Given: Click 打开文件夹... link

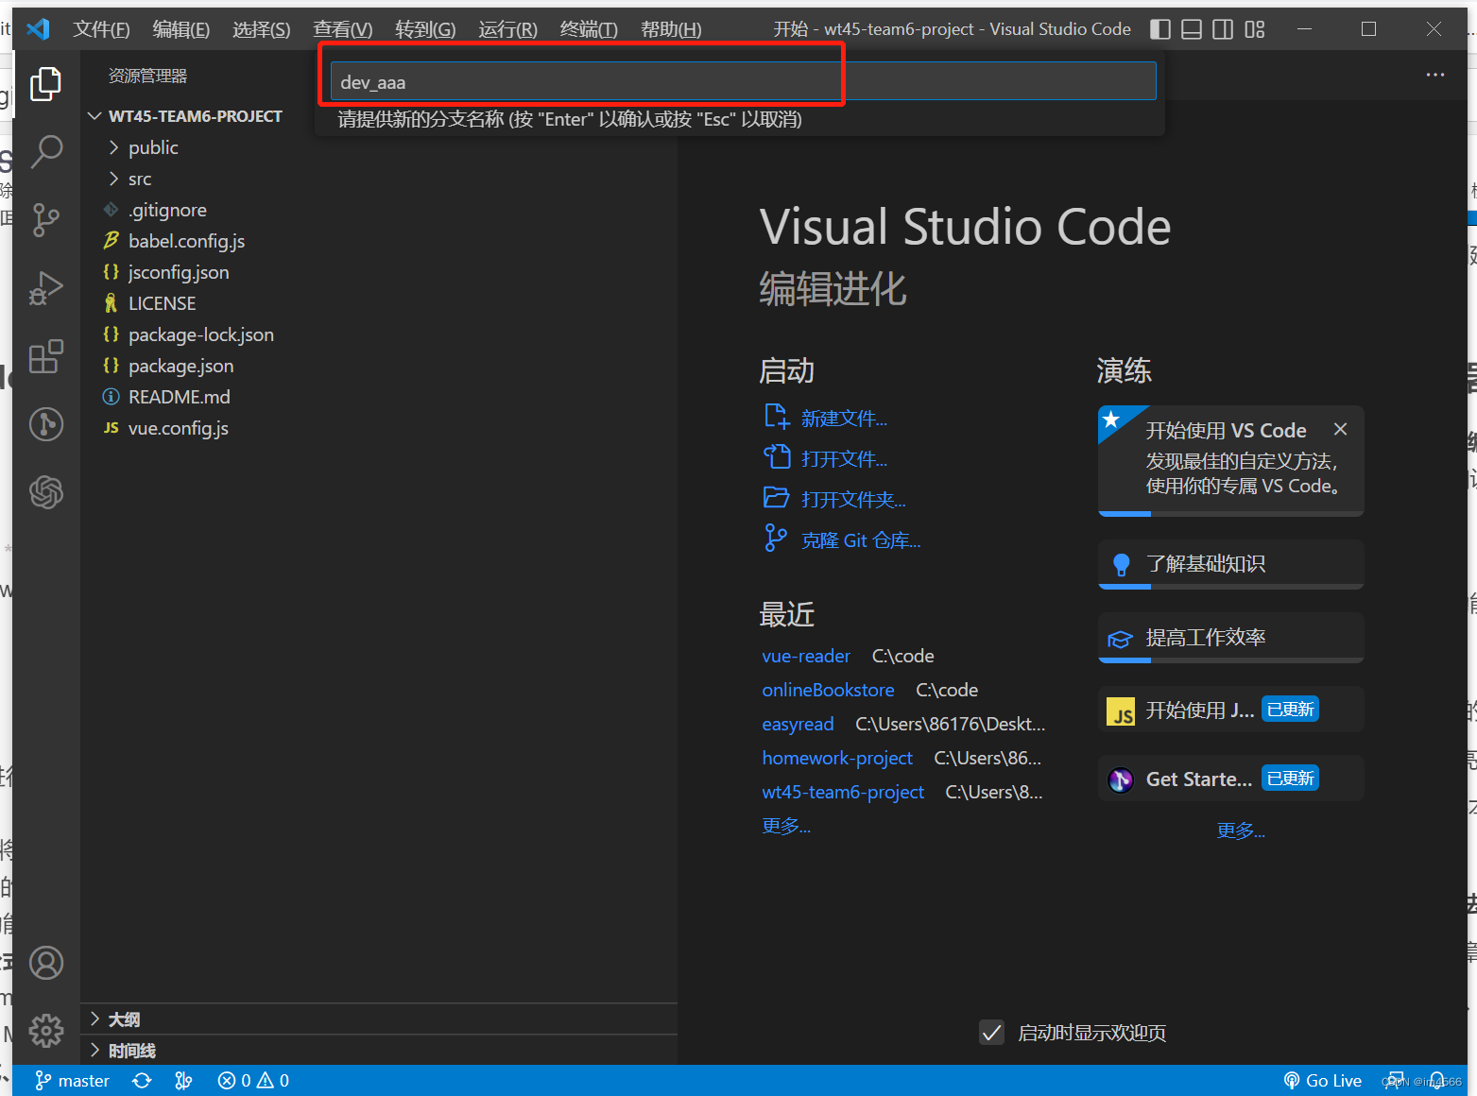Looking at the screenshot, I should tap(853, 500).
